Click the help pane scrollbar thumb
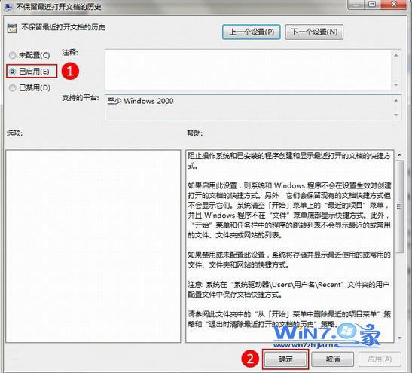 coord(399,206)
